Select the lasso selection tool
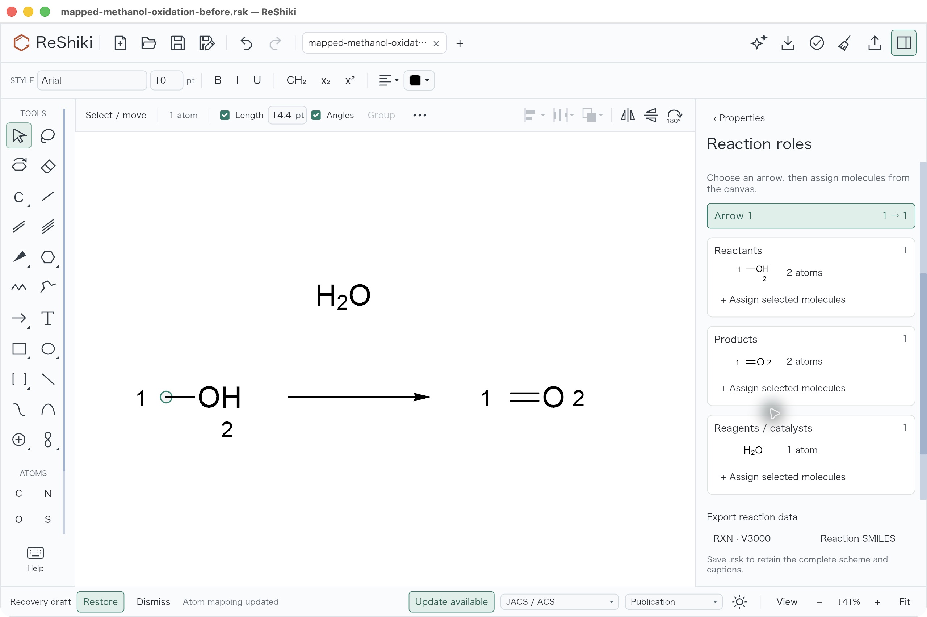The width and height of the screenshot is (927, 617). (x=47, y=136)
